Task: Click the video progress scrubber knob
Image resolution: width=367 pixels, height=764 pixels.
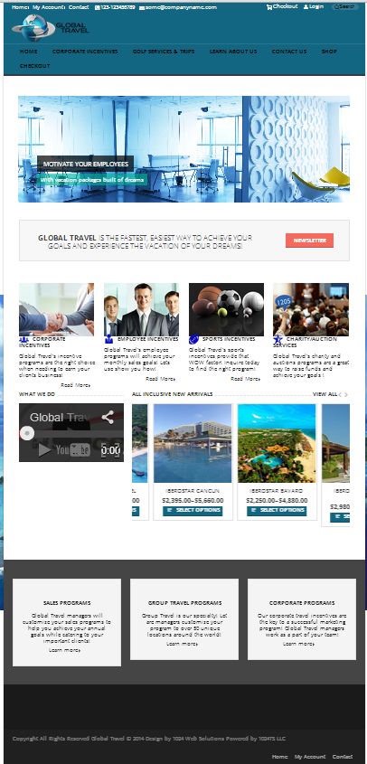Action: pos(27,433)
